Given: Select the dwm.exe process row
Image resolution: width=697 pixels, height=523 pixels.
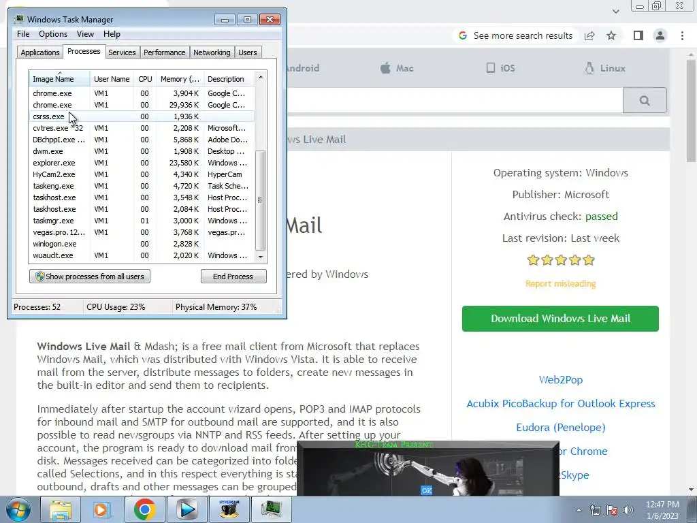Looking at the screenshot, I should click(x=142, y=151).
